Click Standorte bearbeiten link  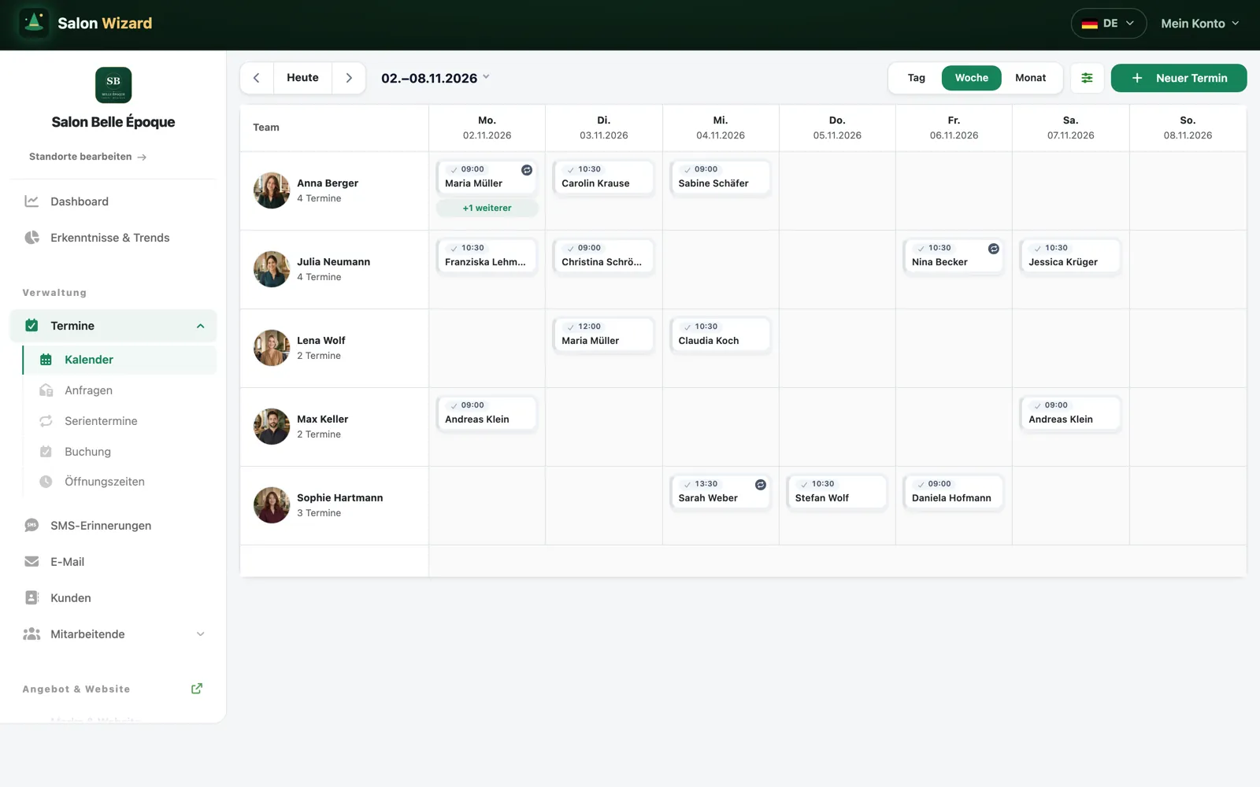click(x=88, y=157)
